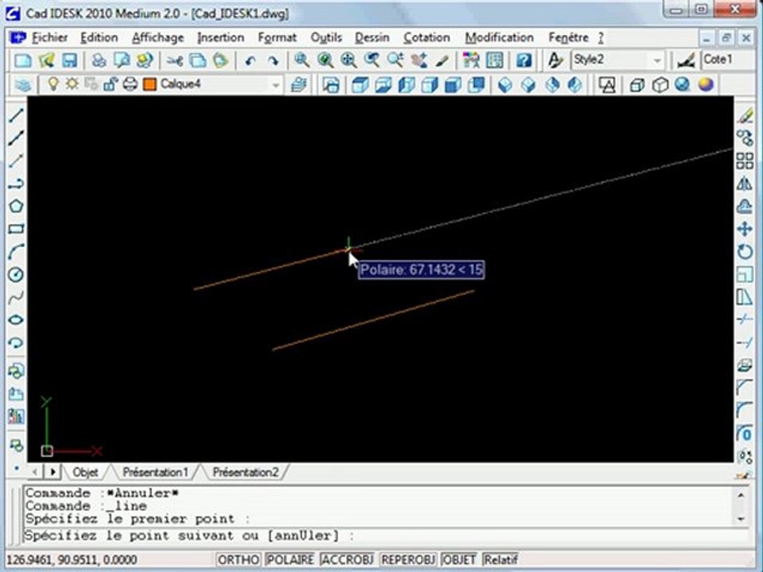763x572 pixels.
Task: Toggle layer freeze sun icon
Action: point(72,84)
